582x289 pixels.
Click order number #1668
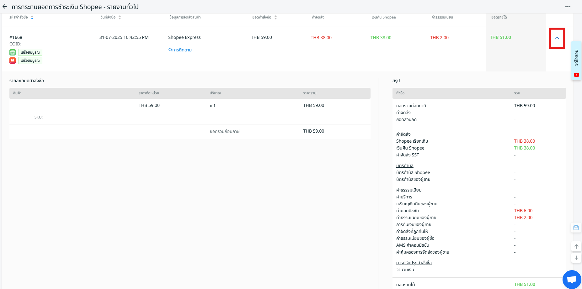pos(16,37)
